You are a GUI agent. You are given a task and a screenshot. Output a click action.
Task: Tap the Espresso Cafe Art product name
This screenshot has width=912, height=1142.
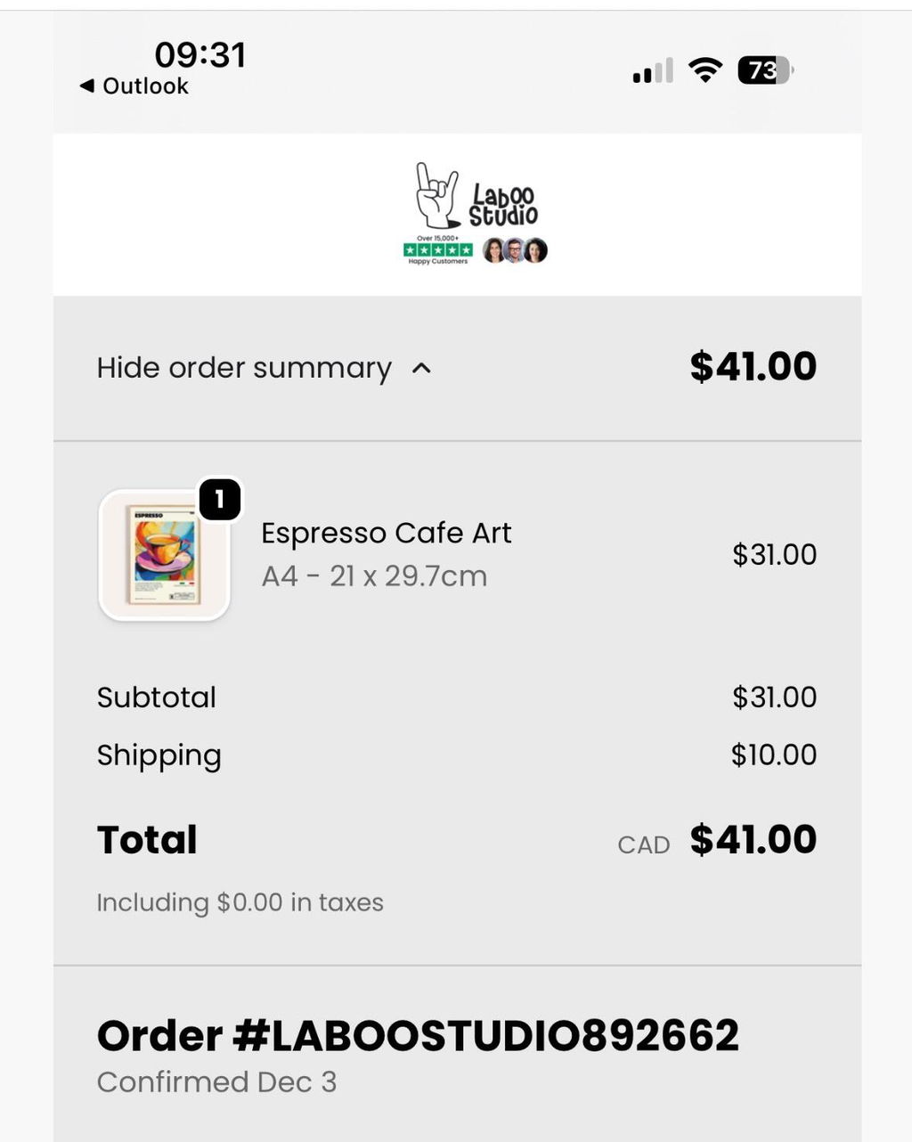387,533
